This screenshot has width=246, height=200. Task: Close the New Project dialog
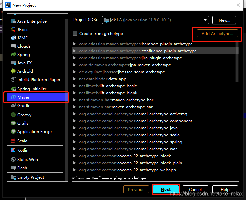(x=238, y=5)
